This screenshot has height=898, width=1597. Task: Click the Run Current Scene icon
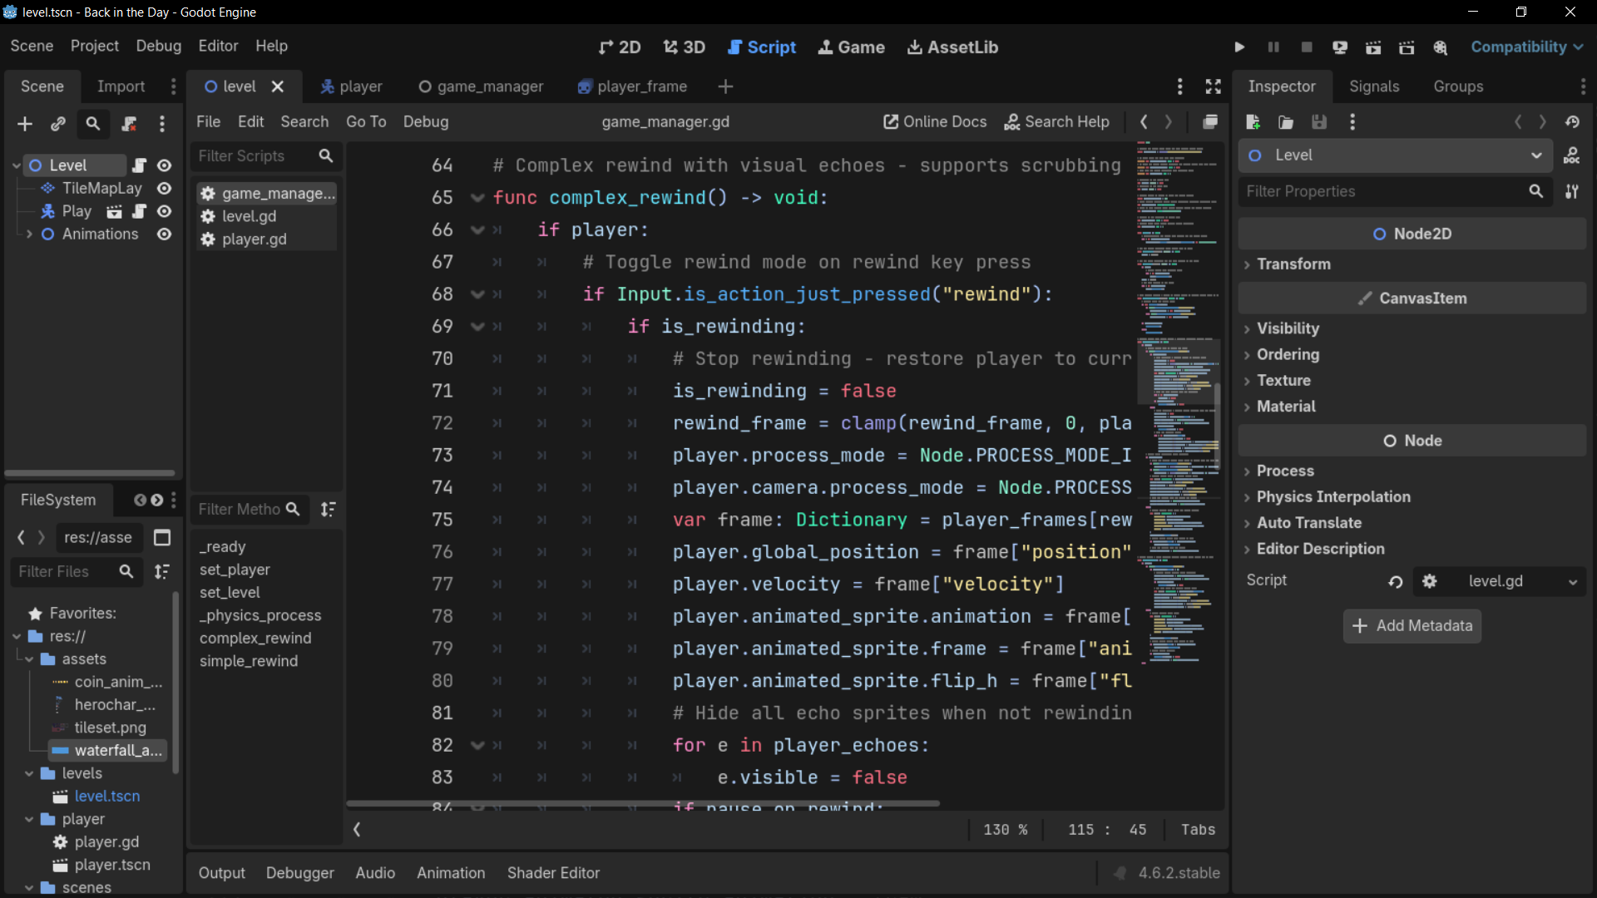(x=1373, y=47)
